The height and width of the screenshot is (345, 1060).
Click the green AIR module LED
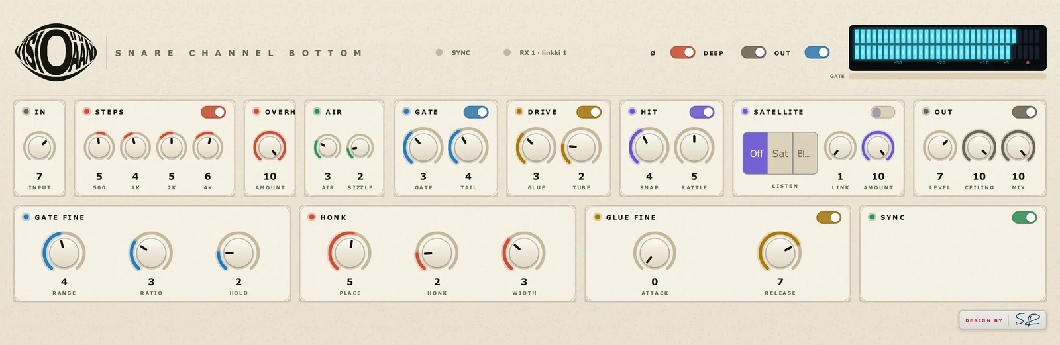pos(317,111)
